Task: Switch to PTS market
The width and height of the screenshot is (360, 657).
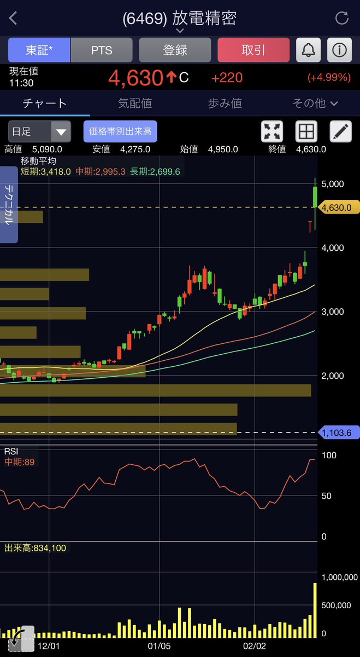Action: [102, 50]
